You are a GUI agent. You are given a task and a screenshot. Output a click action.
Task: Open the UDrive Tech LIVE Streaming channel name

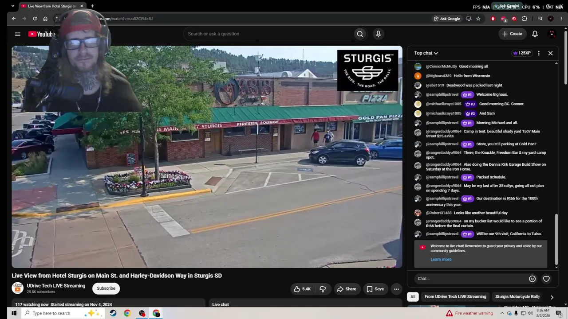click(56, 286)
